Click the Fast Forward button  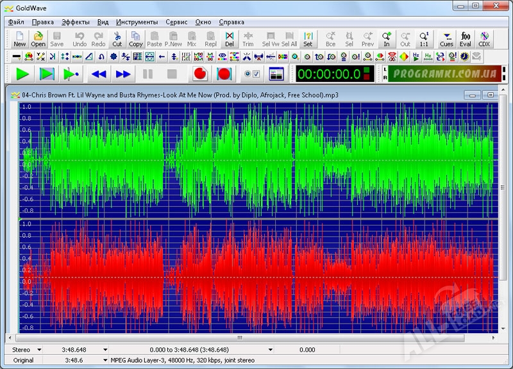point(123,74)
